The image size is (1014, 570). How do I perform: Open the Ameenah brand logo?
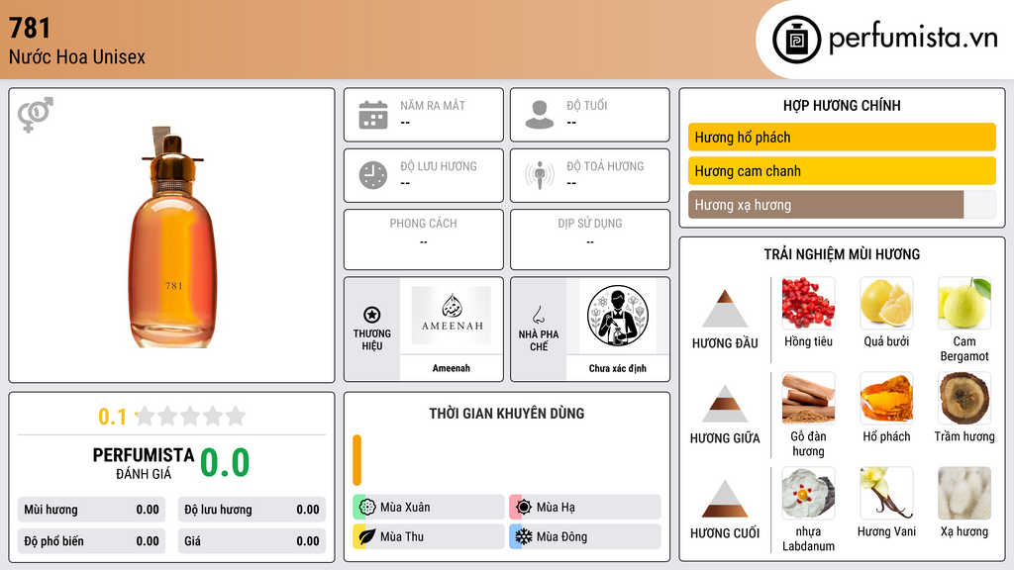[x=452, y=316]
